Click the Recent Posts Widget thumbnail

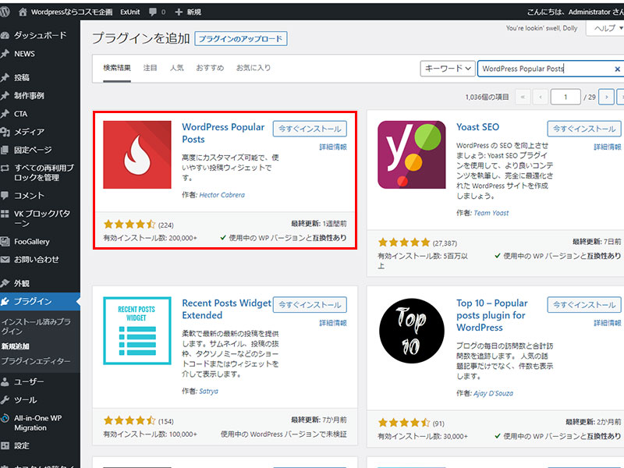click(137, 331)
